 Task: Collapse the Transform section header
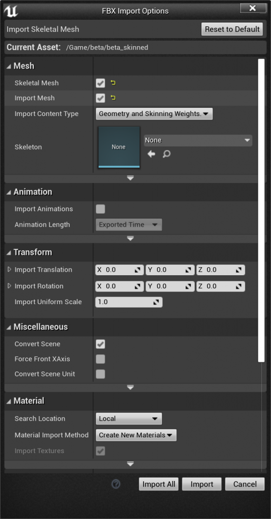pos(29,252)
